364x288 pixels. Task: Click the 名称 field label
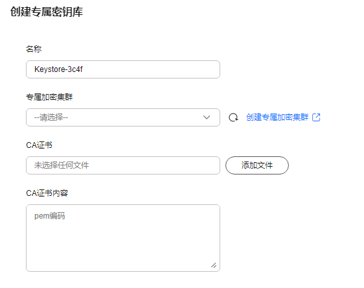[34, 49]
